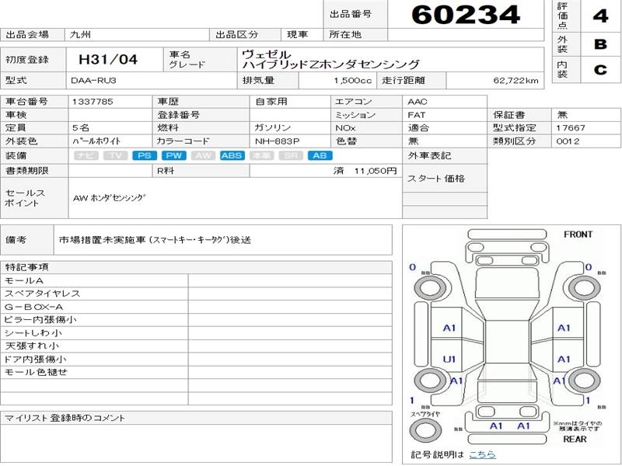This screenshot has width=622, height=466.
Task: Click the type designation 17667
Action: click(x=571, y=128)
